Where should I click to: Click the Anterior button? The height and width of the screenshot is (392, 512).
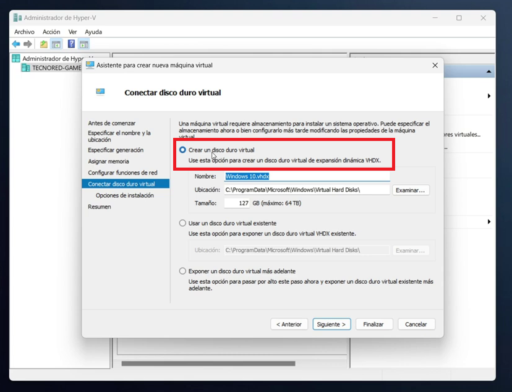click(289, 324)
